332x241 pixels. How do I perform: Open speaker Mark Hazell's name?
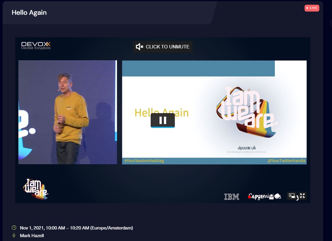(32, 235)
